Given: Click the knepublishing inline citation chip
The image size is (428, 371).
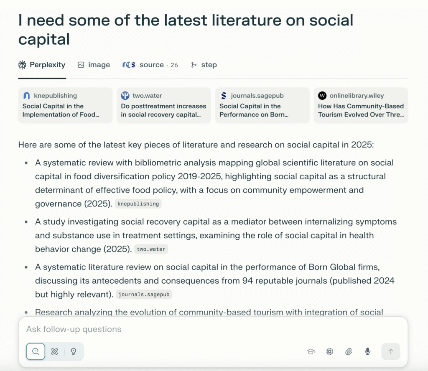Looking at the screenshot, I should coord(138,204).
